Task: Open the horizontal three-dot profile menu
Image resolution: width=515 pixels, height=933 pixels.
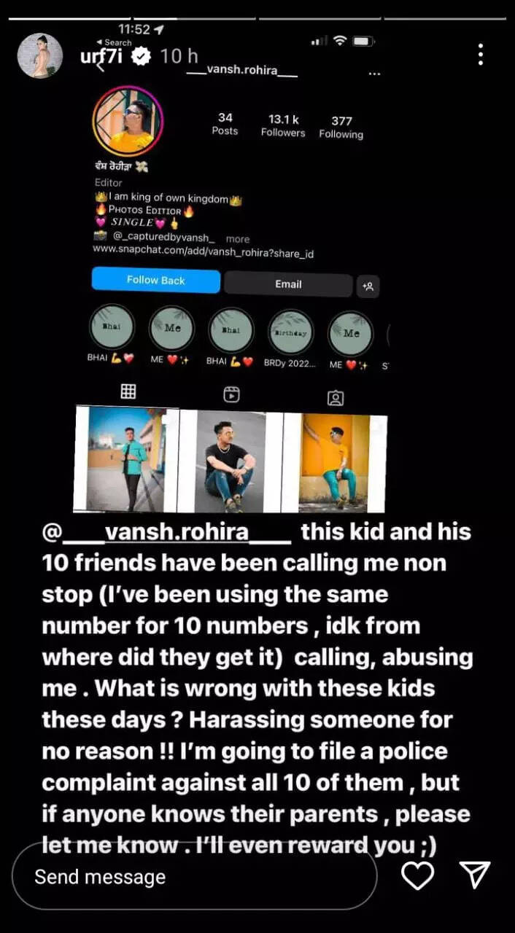Action: tap(374, 74)
